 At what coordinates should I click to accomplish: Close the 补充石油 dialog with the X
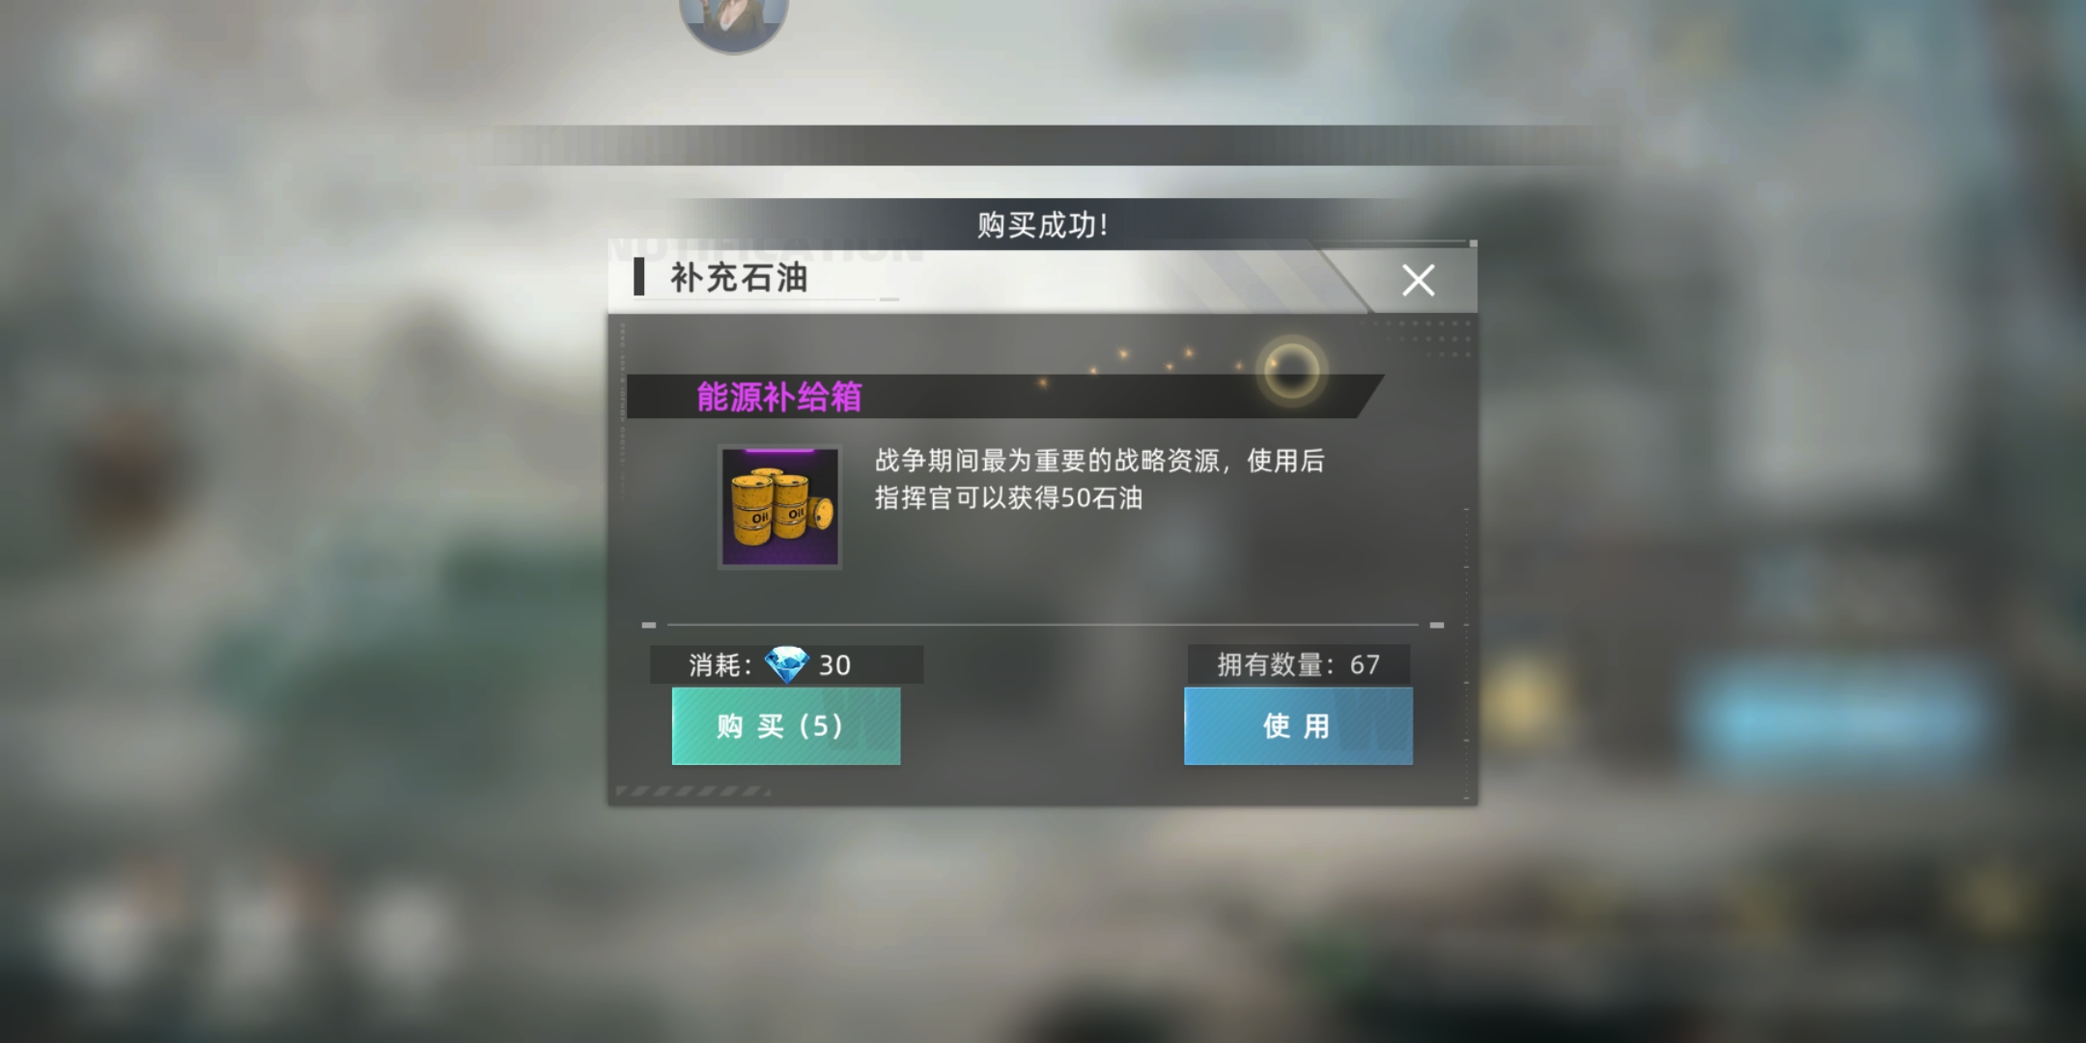pyautogui.click(x=1418, y=280)
